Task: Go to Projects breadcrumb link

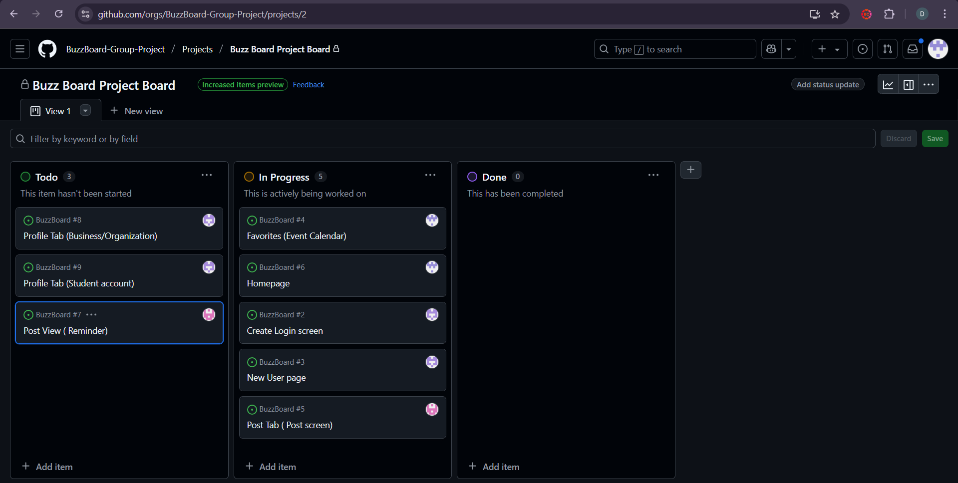Action: [197, 49]
